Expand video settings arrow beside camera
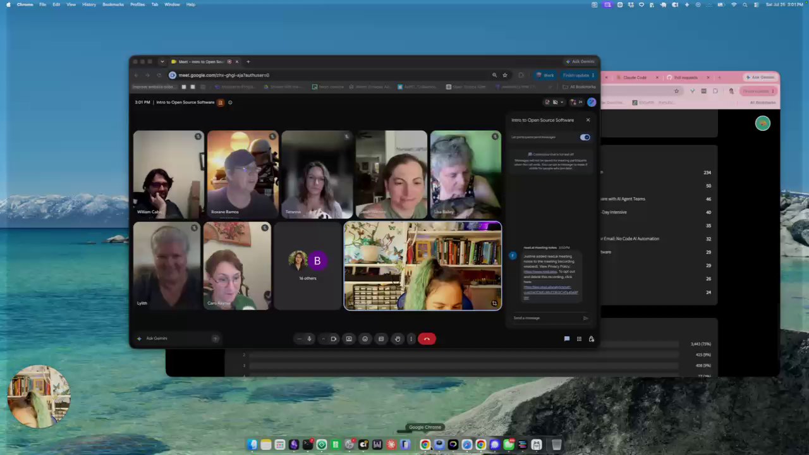The width and height of the screenshot is (809, 455). [x=324, y=339]
